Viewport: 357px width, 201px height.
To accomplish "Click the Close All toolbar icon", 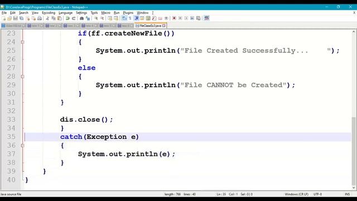I will click(33, 18).
